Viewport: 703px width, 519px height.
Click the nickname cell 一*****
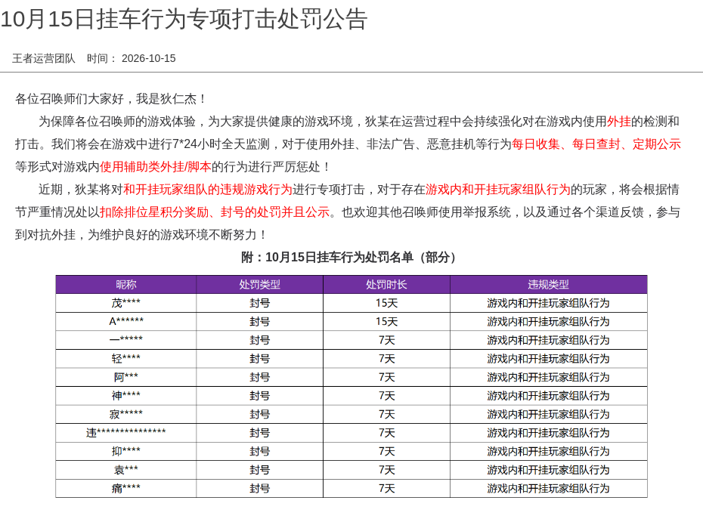(x=126, y=340)
